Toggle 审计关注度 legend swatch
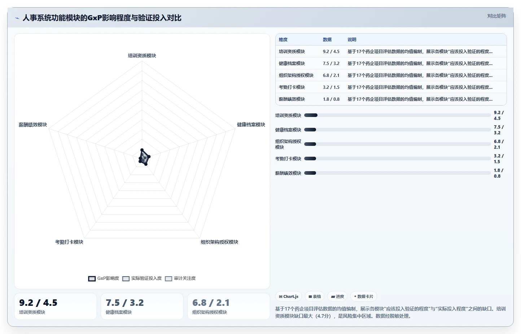The width and height of the screenshot is (521, 334). 168,278
